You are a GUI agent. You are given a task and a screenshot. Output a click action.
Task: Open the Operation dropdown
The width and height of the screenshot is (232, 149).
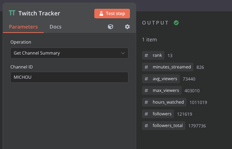[69, 53]
